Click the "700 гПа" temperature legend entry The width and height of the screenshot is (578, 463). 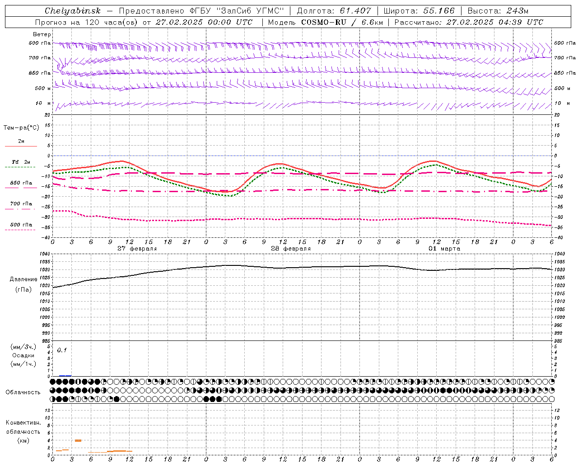[x=21, y=204]
